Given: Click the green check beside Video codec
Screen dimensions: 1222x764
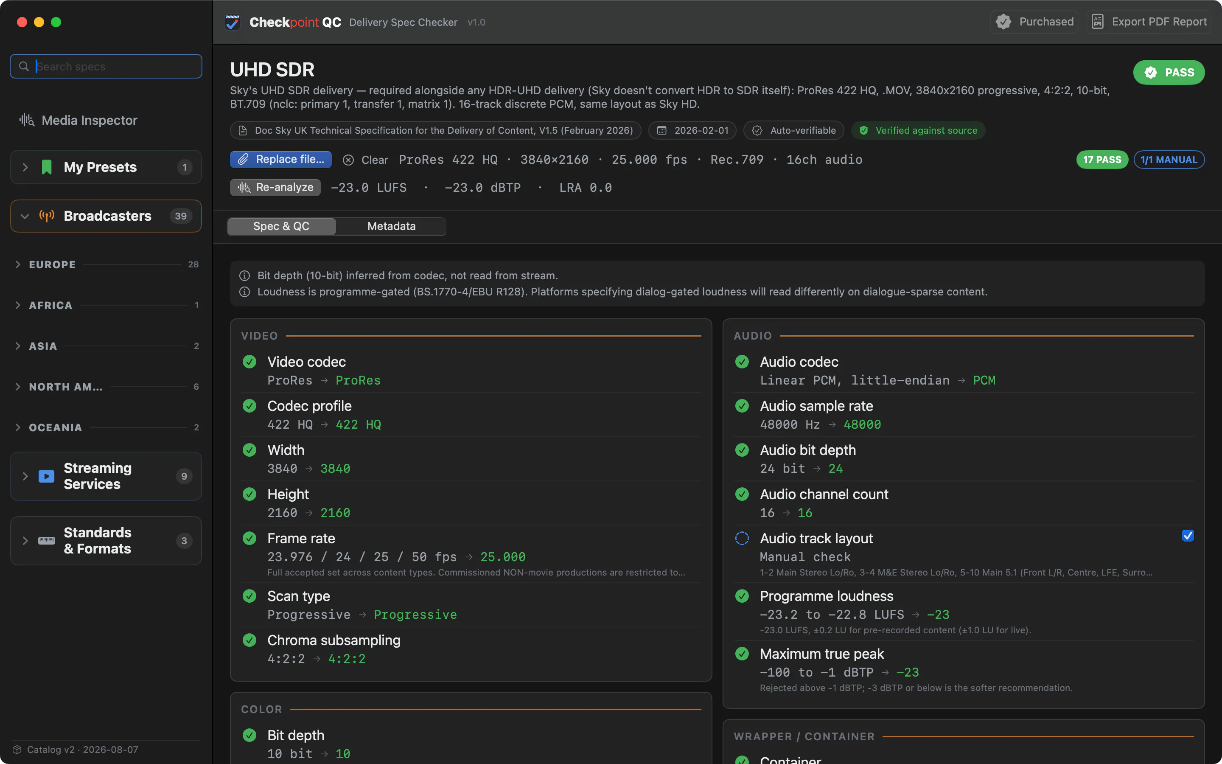Looking at the screenshot, I should coord(249,362).
